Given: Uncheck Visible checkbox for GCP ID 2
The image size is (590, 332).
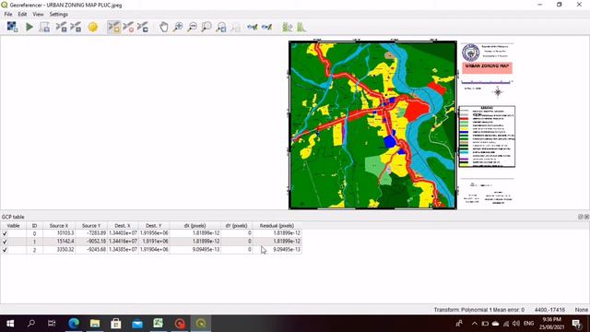Looking at the screenshot, I should click(x=5, y=250).
